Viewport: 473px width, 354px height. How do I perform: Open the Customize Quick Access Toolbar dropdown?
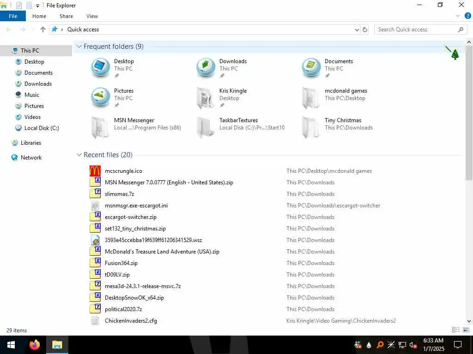point(37,6)
